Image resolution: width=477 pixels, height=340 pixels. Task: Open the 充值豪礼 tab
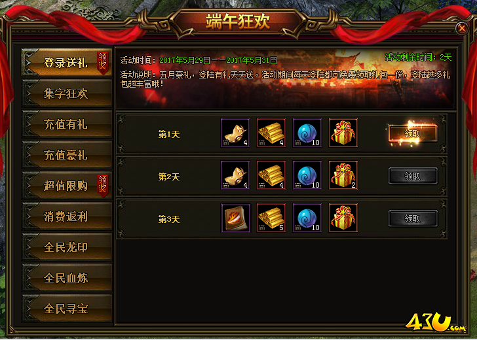coord(67,155)
